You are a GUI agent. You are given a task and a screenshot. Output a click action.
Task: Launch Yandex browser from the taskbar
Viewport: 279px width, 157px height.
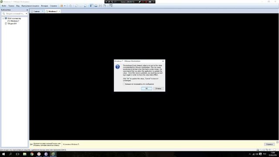[x=39, y=154]
